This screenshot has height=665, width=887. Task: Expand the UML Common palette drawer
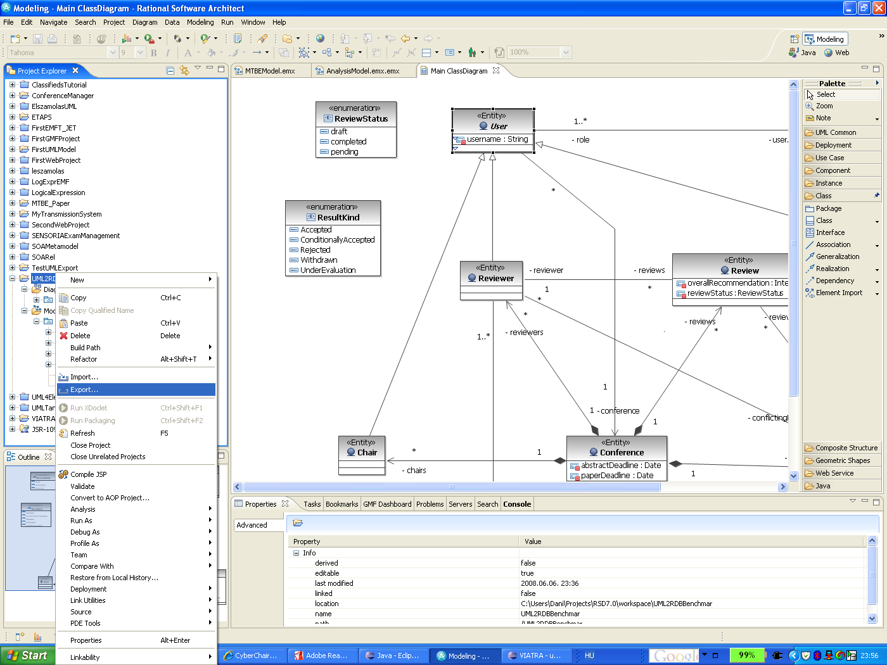842,132
